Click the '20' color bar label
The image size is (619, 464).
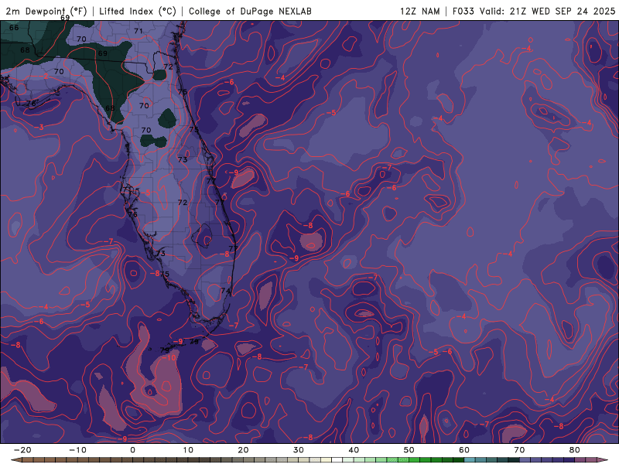[243, 450]
